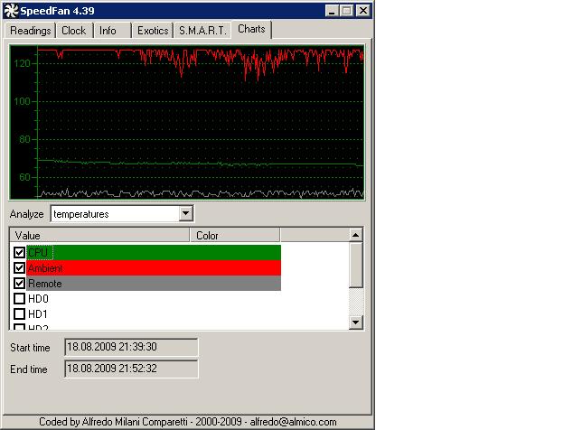The height and width of the screenshot is (430, 573).
Task: Click the End time field
Action: [x=131, y=369]
